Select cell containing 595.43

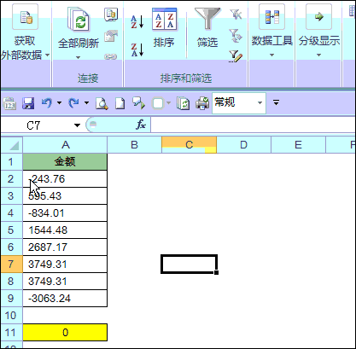point(65,196)
